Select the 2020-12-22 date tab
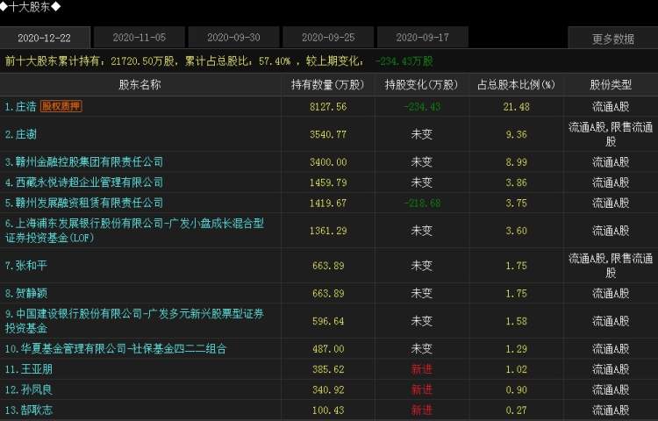 (44, 38)
